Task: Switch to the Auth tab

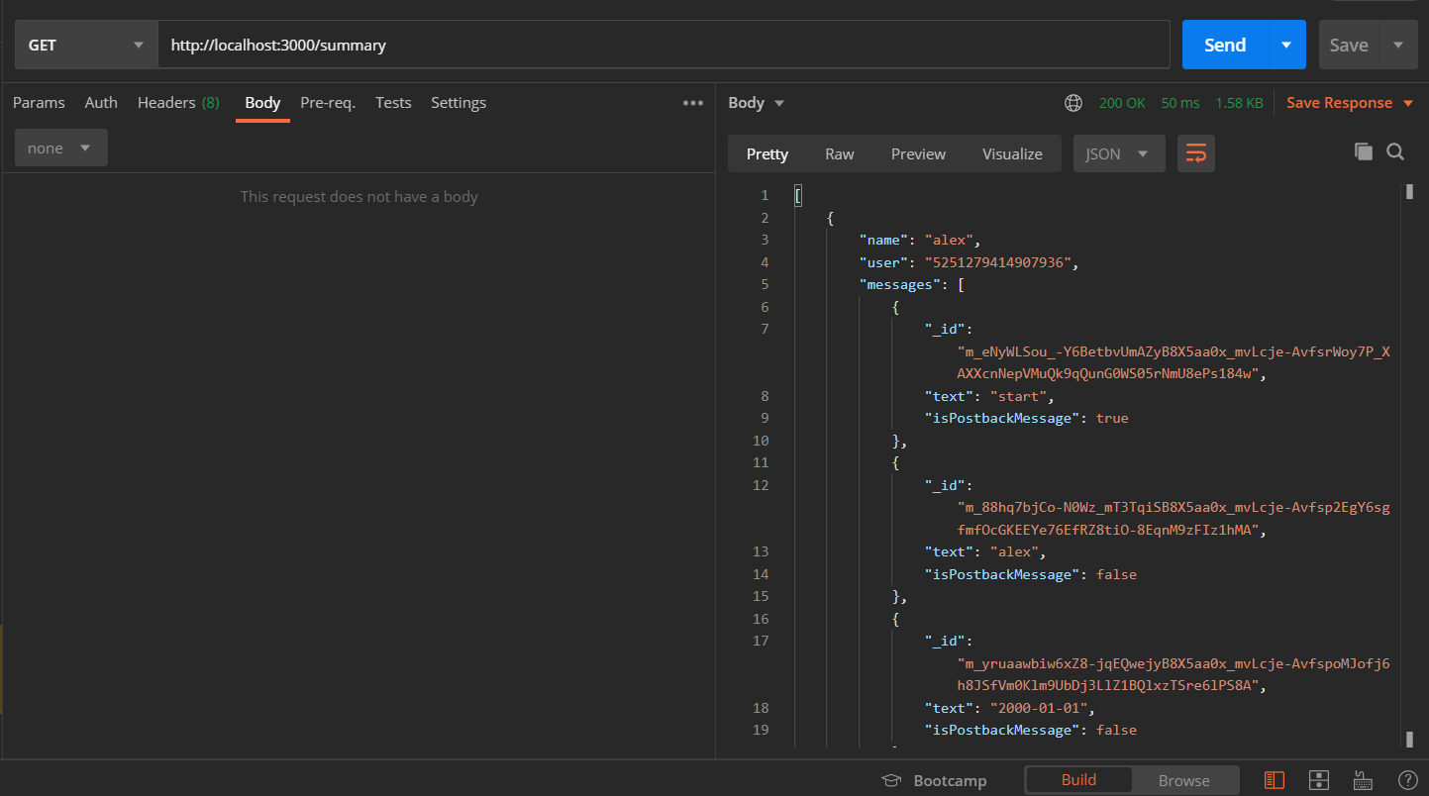Action: click(x=101, y=103)
